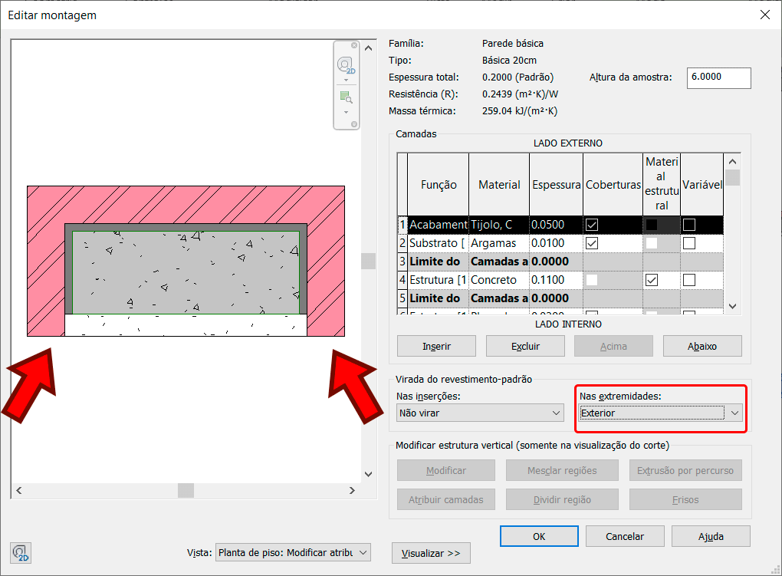Open the Nas extremidades dropdown

660,413
